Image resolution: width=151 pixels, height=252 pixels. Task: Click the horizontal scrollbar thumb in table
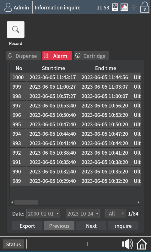pos(26,202)
